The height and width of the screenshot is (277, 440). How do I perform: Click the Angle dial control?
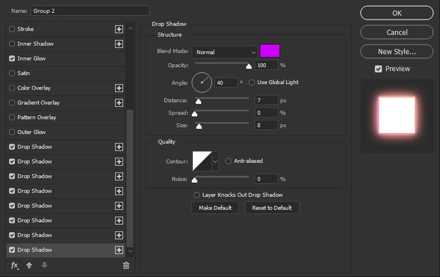[202, 82]
